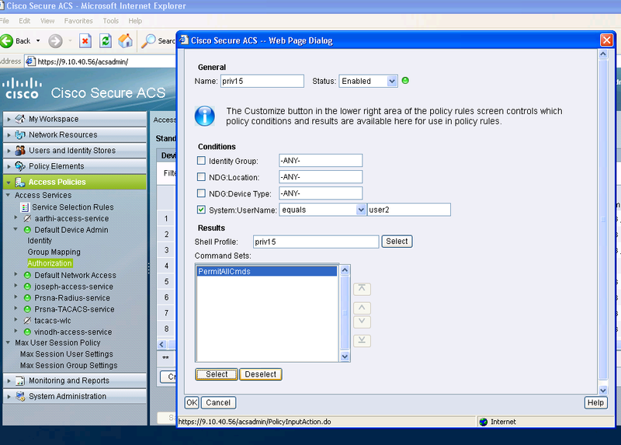Click the move-to-top arrow for Command Sets

tap(362, 289)
